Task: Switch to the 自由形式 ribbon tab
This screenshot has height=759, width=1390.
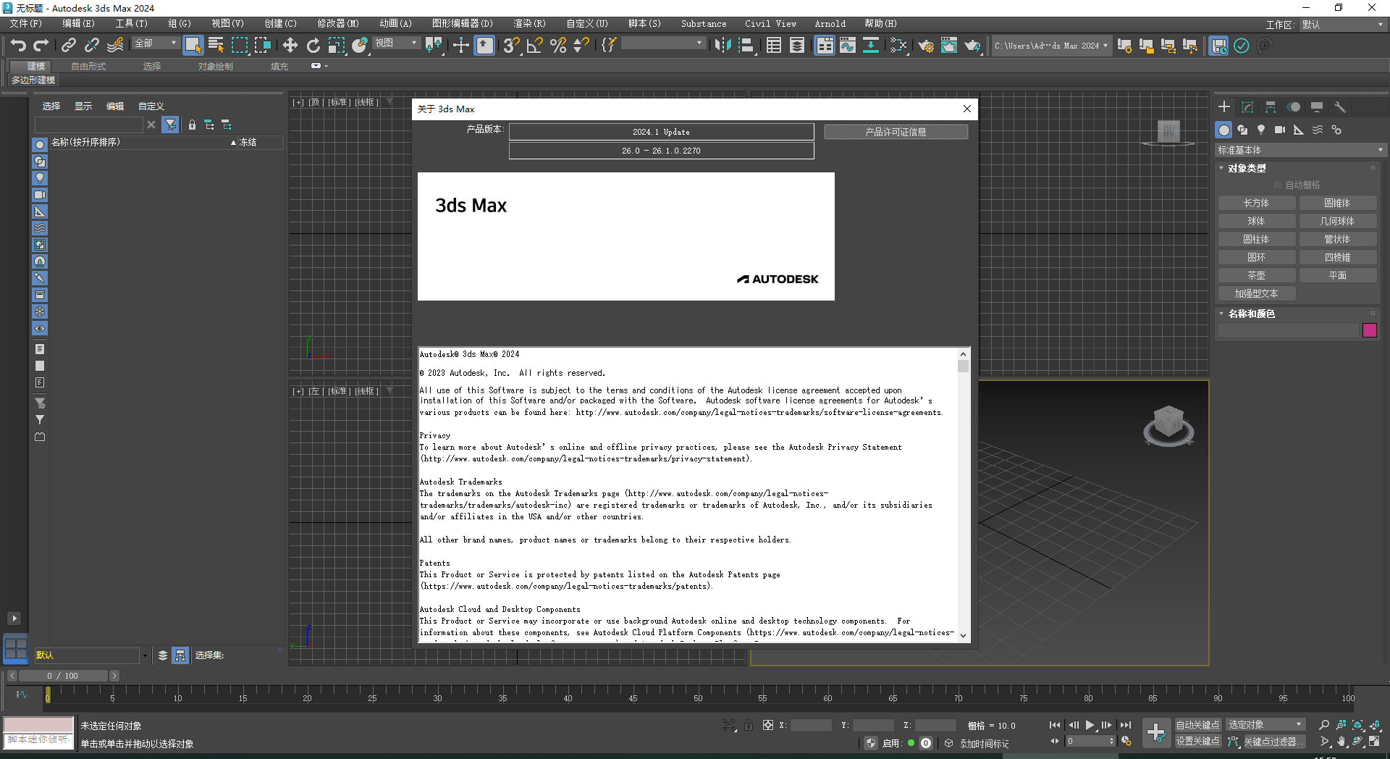Action: click(x=88, y=66)
